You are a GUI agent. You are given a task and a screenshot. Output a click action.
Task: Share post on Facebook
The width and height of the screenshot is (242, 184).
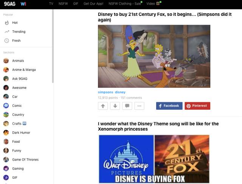tap(169, 106)
